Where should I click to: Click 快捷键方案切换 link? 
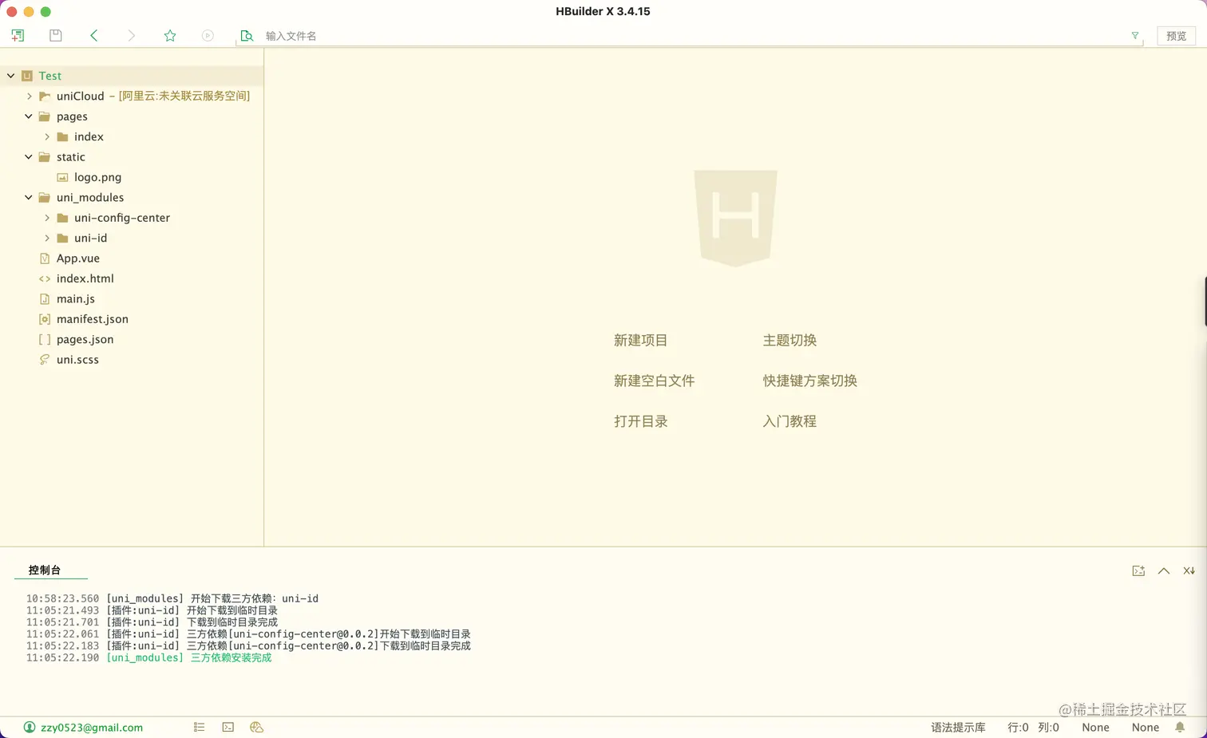(x=809, y=381)
